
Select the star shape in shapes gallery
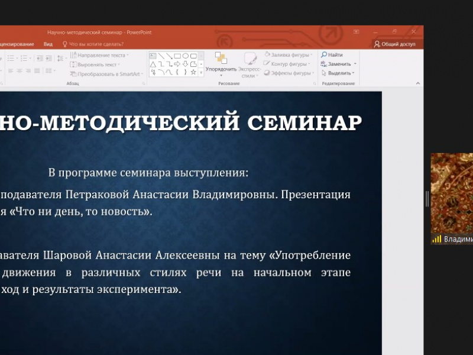(x=193, y=72)
